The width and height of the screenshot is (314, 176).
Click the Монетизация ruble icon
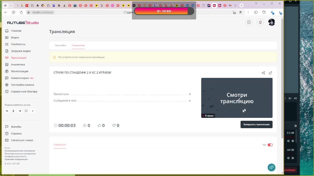[x=7, y=71]
